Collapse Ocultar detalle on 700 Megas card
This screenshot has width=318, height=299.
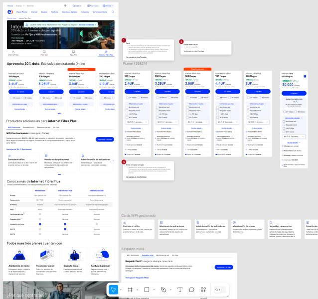click(x=228, y=128)
